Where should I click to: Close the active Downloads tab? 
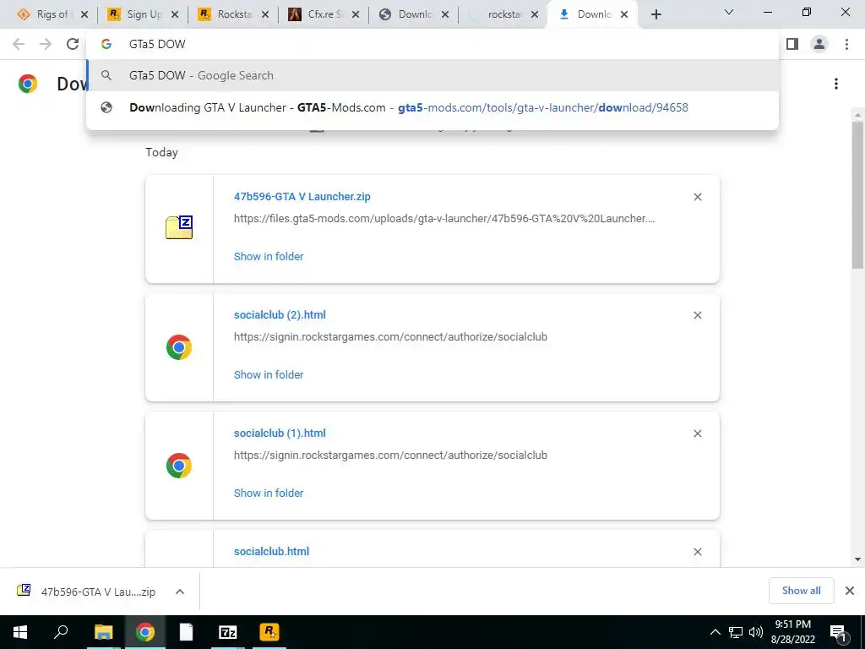(624, 15)
